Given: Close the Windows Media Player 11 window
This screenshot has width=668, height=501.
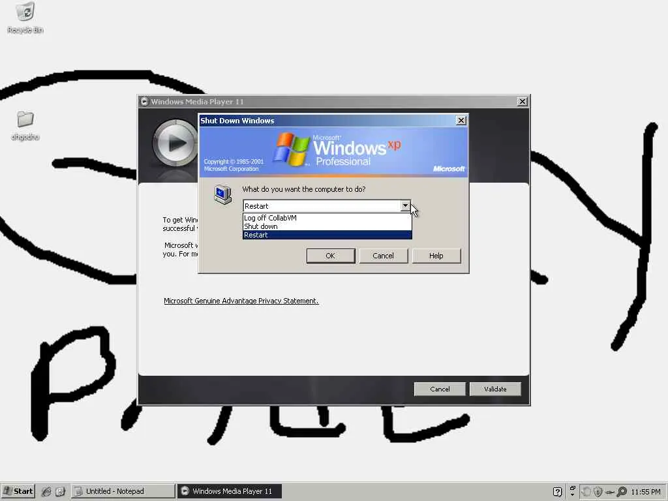Looking at the screenshot, I should [x=523, y=101].
